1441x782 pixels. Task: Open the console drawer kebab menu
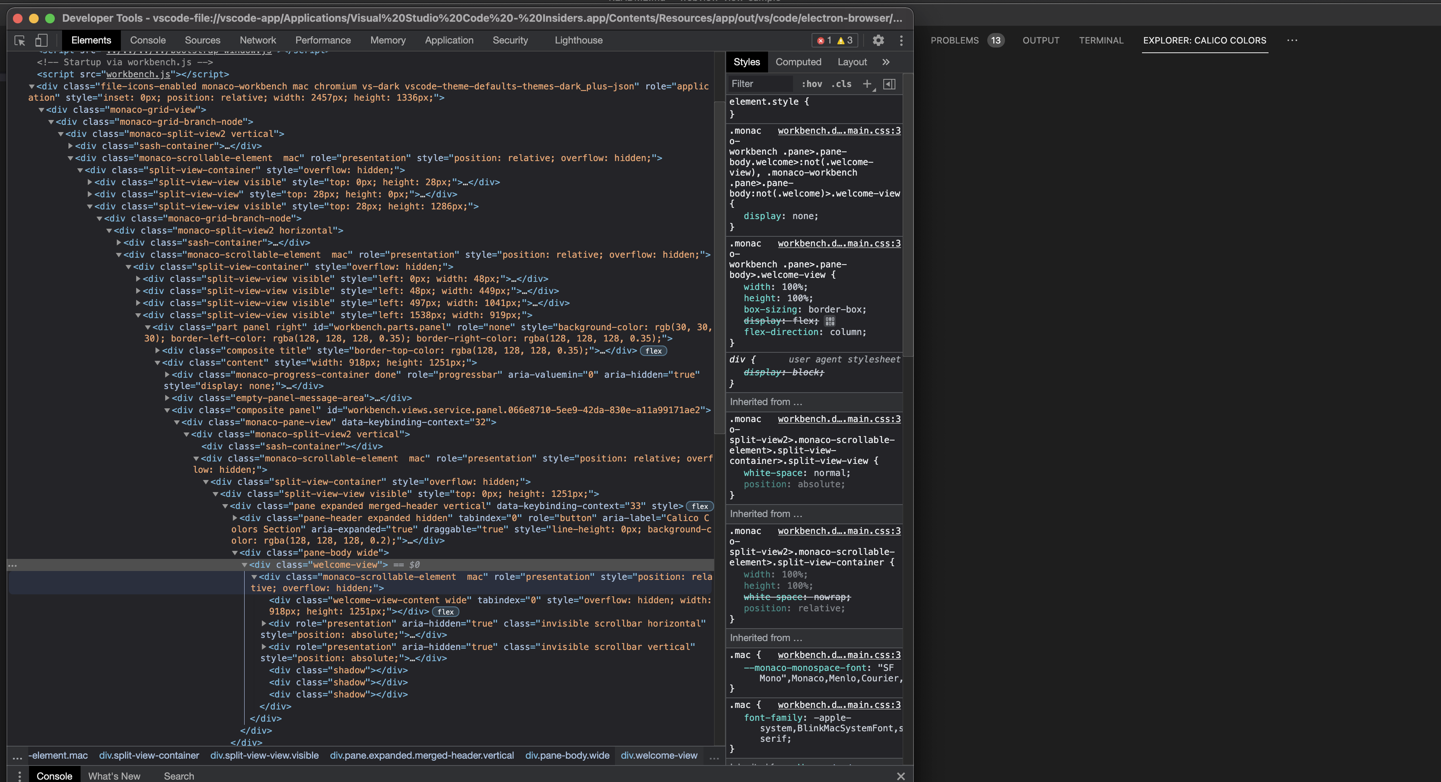[x=20, y=776]
